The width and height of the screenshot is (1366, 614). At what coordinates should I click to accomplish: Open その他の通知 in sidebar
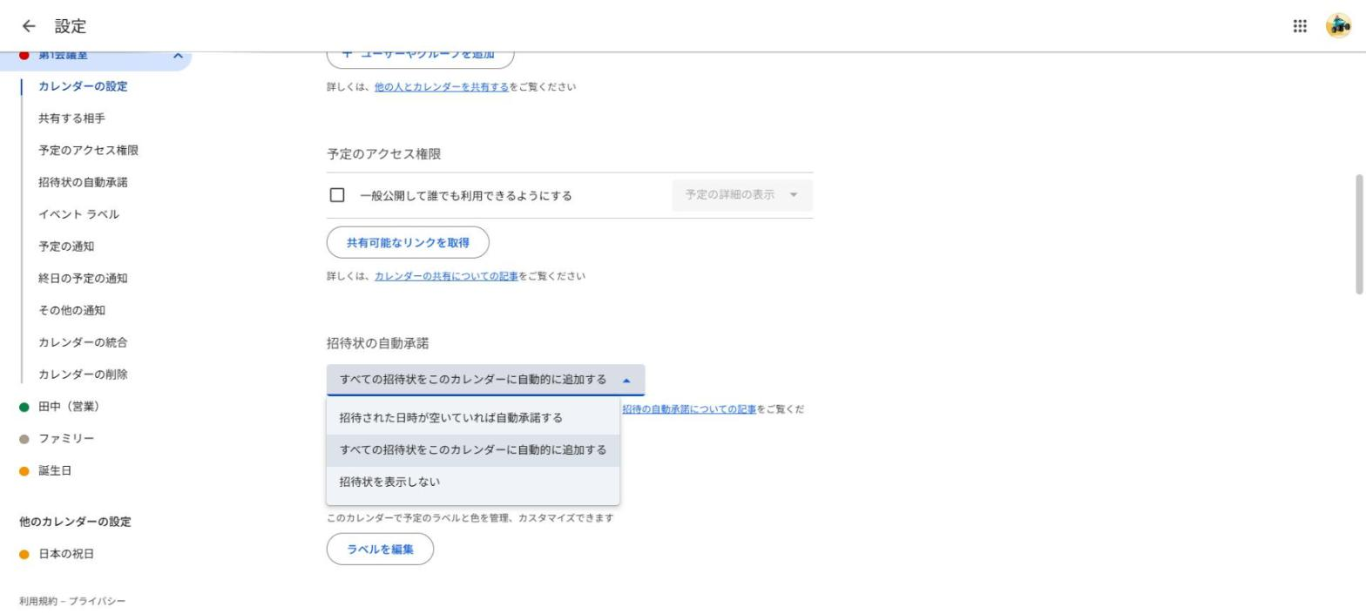(71, 310)
